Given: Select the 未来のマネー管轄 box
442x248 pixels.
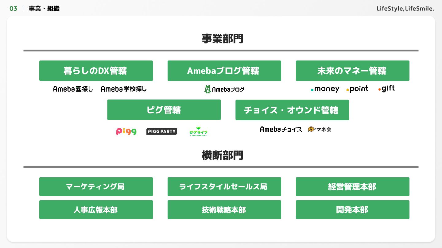Looking at the screenshot, I should (x=352, y=71).
